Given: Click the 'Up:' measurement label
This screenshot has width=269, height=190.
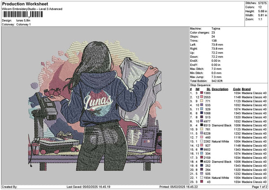Looking at the screenshot, I should point(192,52).
